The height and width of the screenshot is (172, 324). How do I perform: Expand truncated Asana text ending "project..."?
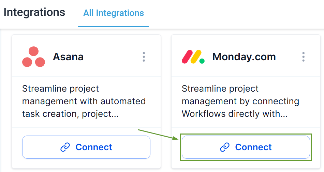click(x=102, y=114)
